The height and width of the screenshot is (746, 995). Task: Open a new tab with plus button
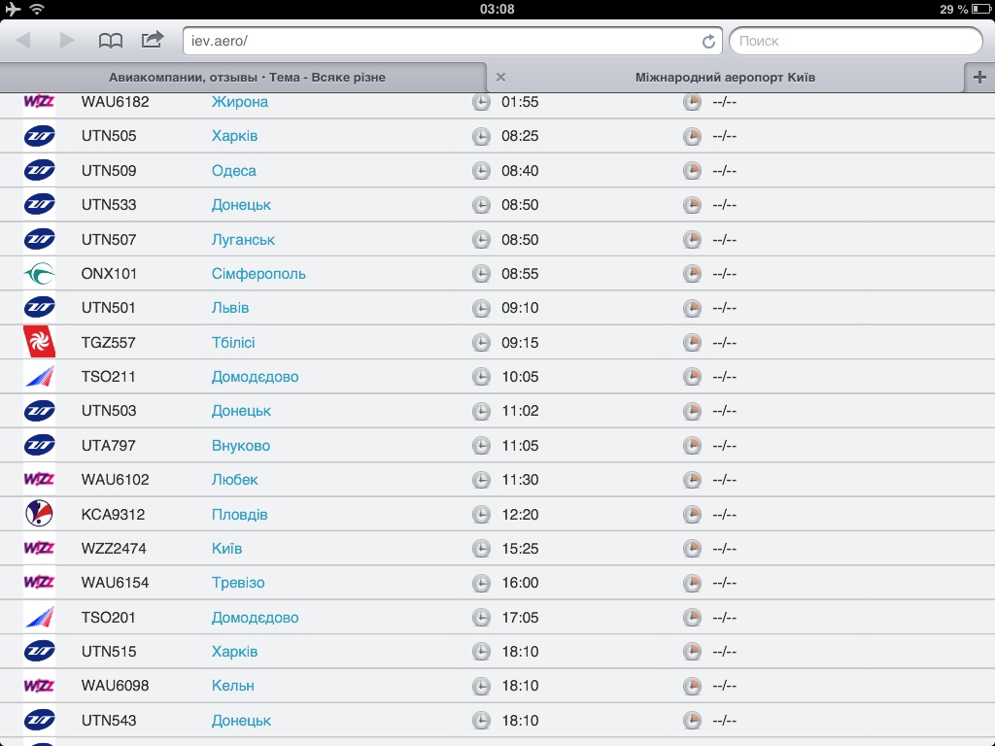[978, 78]
